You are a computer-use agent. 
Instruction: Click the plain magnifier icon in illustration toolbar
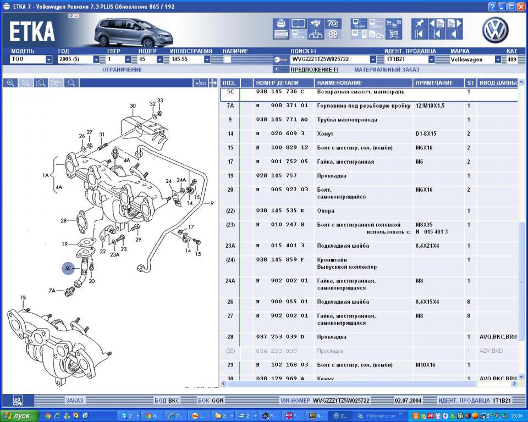[71, 83]
